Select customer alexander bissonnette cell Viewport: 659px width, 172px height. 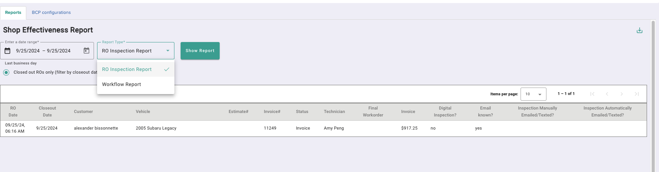pyautogui.click(x=96, y=128)
